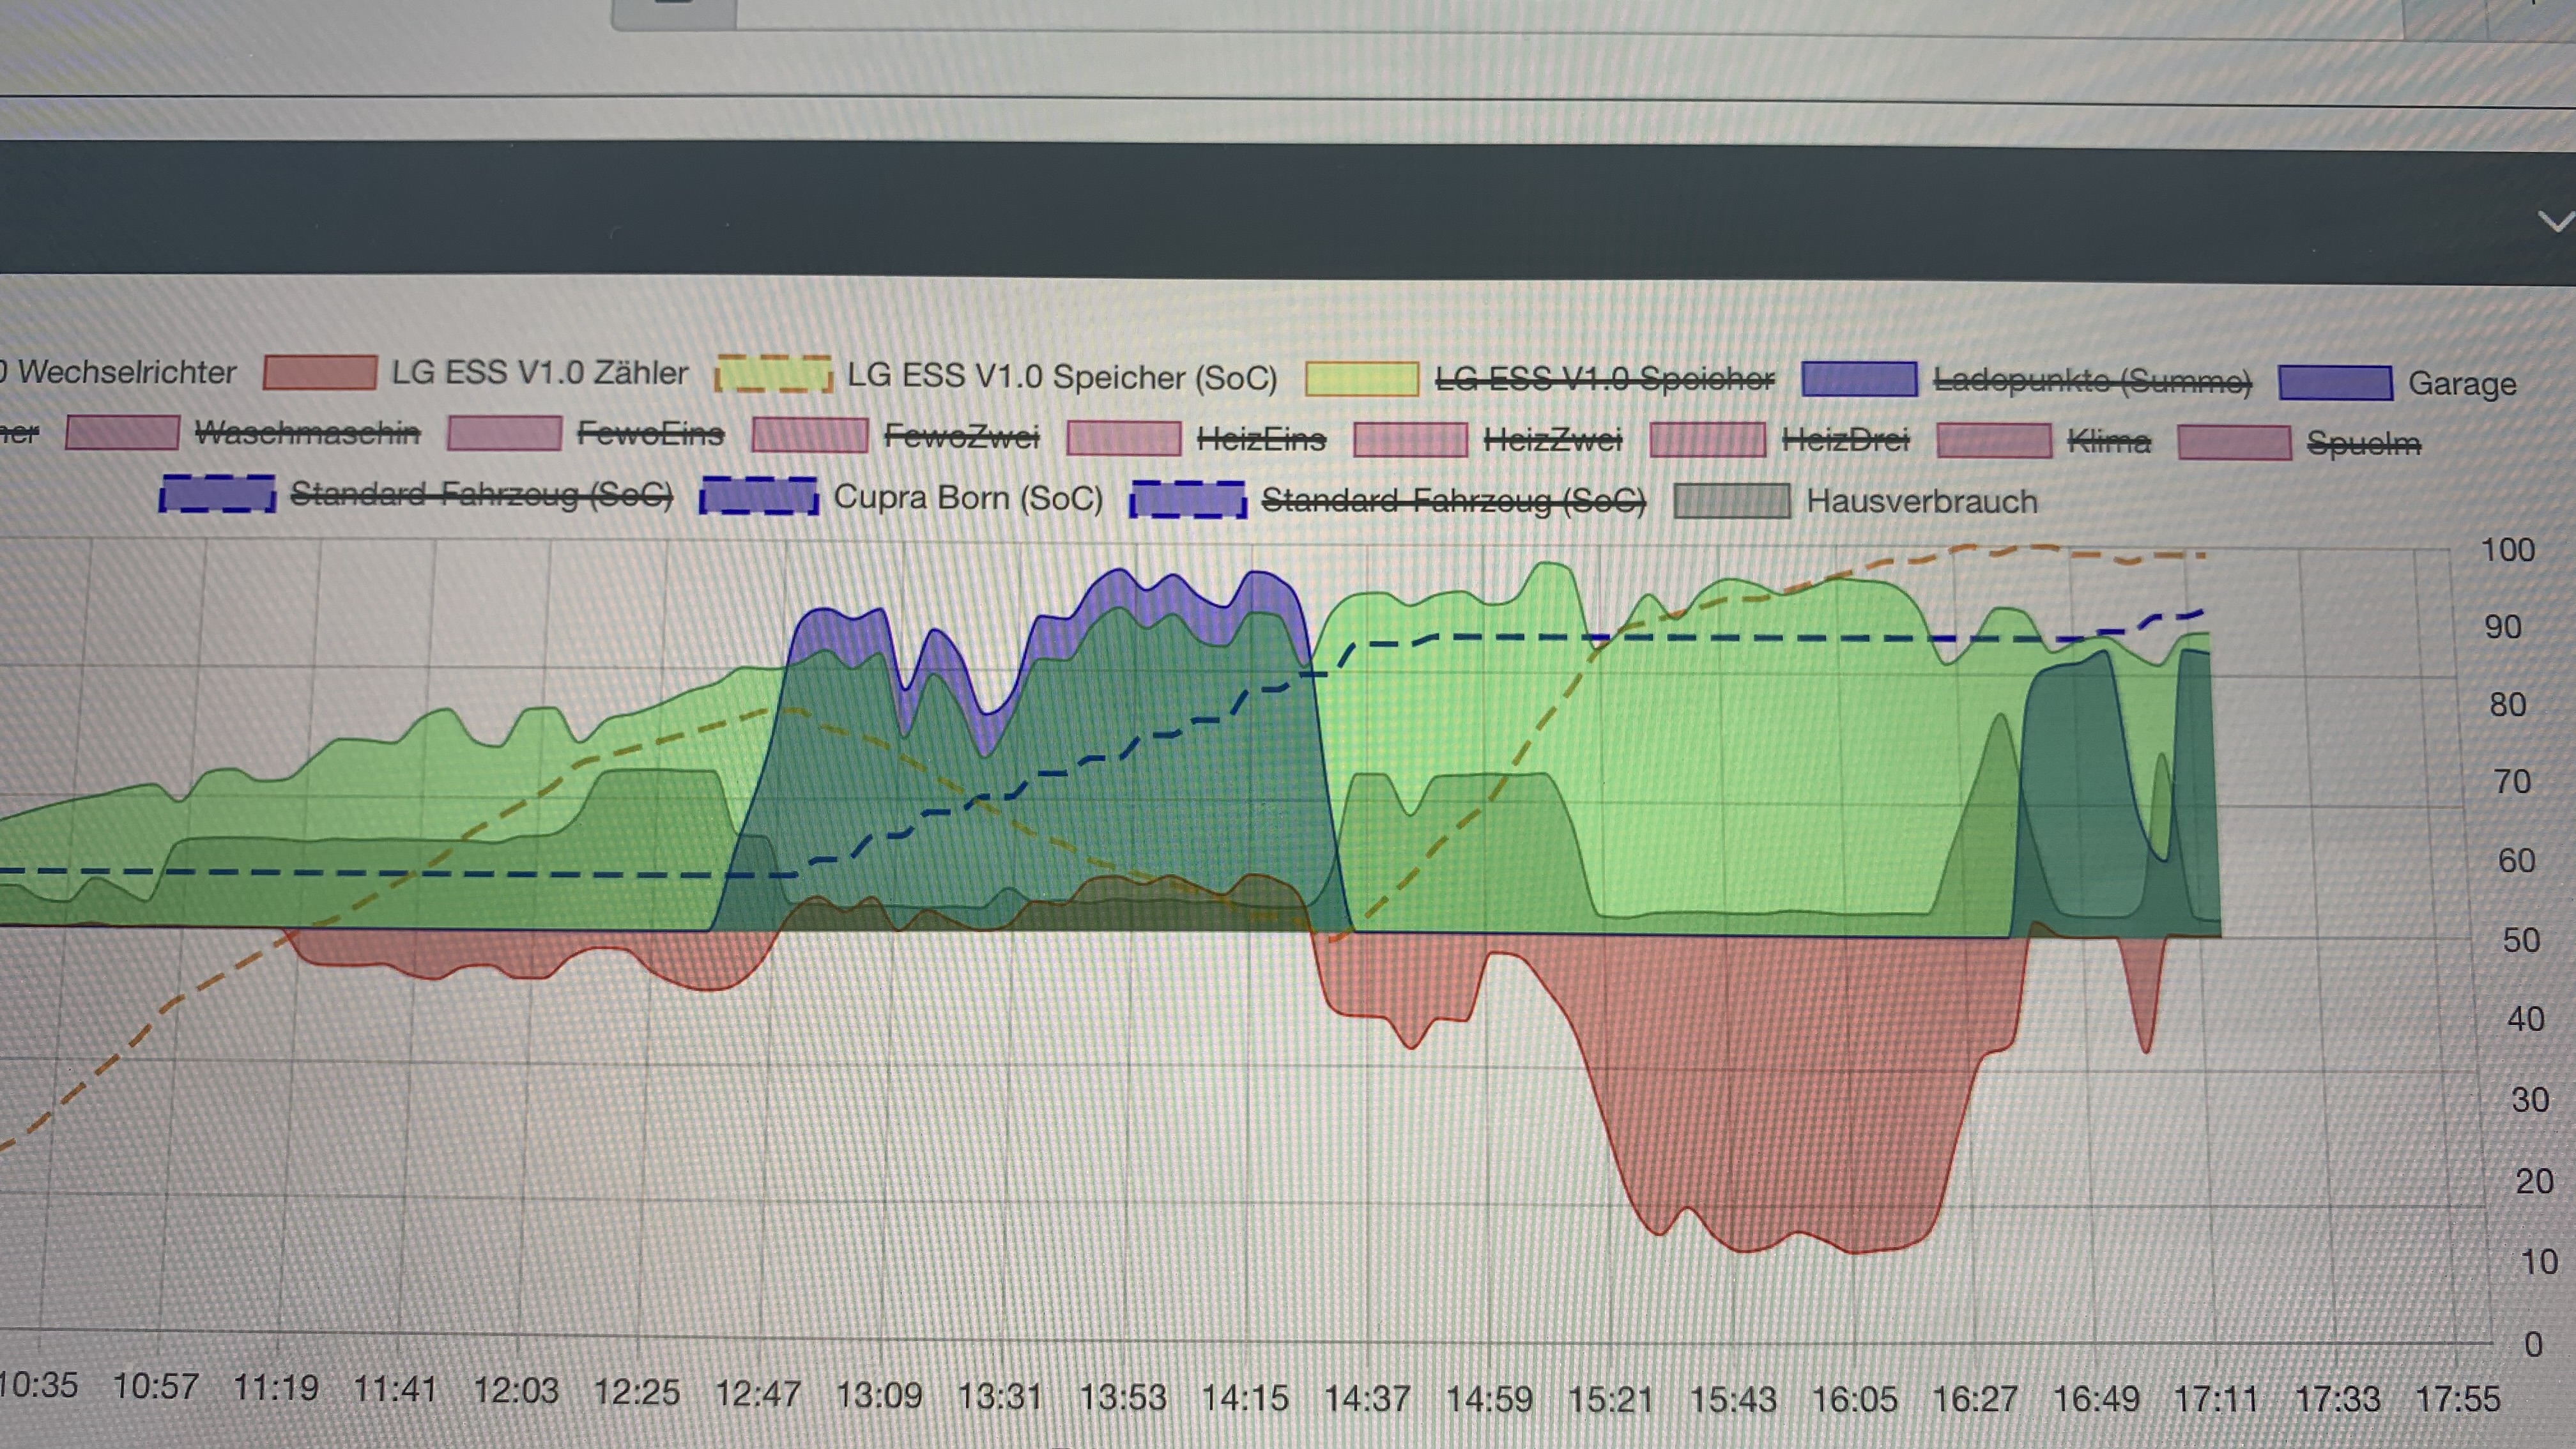Show the Waschmaschin series

(x=306, y=434)
